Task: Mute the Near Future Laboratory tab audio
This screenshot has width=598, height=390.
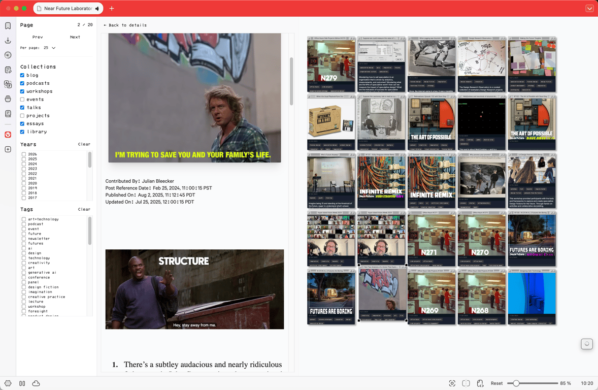Action: point(97,9)
